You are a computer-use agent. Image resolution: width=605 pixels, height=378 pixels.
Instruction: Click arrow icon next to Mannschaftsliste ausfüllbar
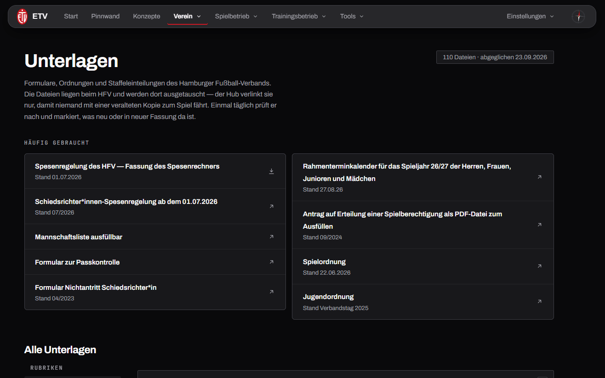(271, 237)
